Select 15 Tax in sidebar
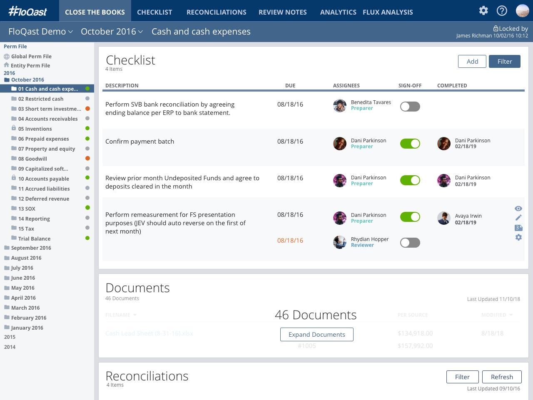The image size is (533, 400). (x=26, y=229)
